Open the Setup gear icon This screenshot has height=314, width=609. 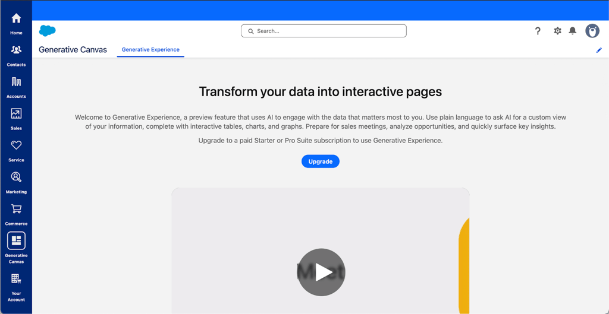[x=557, y=31]
